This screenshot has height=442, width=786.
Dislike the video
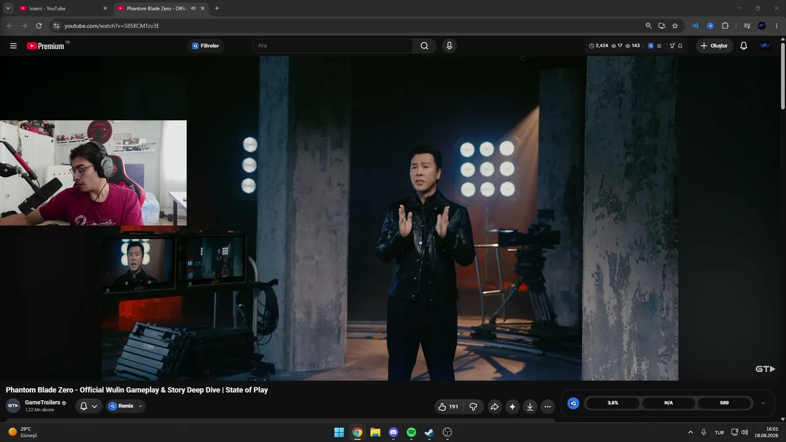[473, 406]
